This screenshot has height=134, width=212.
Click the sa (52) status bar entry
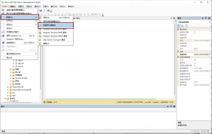click(148, 102)
